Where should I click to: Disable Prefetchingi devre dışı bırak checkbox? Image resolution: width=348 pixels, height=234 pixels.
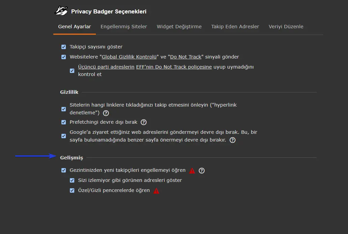(x=64, y=122)
